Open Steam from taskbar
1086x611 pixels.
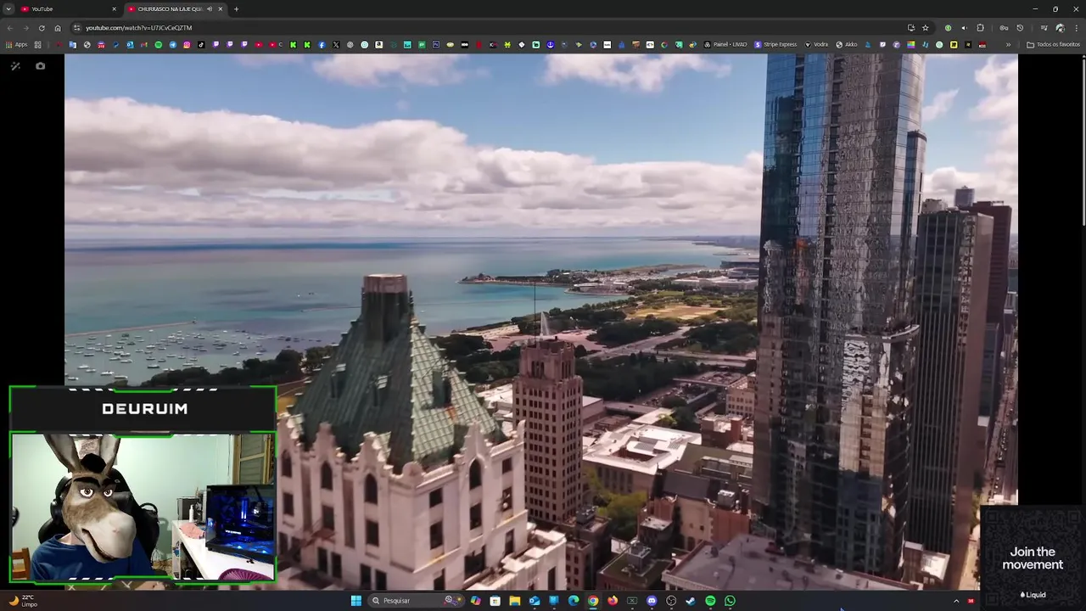point(691,601)
